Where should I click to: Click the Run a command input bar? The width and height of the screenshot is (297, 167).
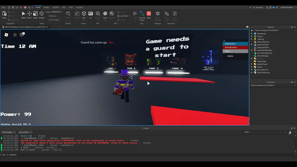(148, 155)
